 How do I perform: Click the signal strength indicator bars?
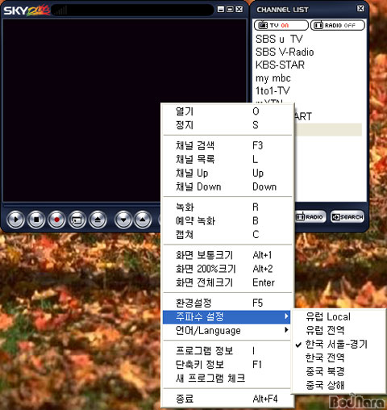tap(60, 10)
